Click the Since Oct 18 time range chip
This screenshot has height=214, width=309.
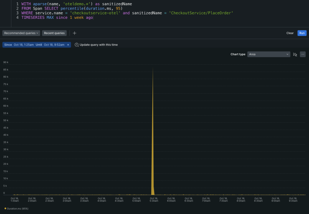pos(34,45)
